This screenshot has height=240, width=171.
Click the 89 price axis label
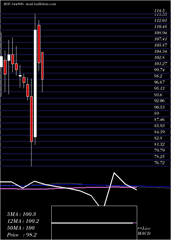157,113
